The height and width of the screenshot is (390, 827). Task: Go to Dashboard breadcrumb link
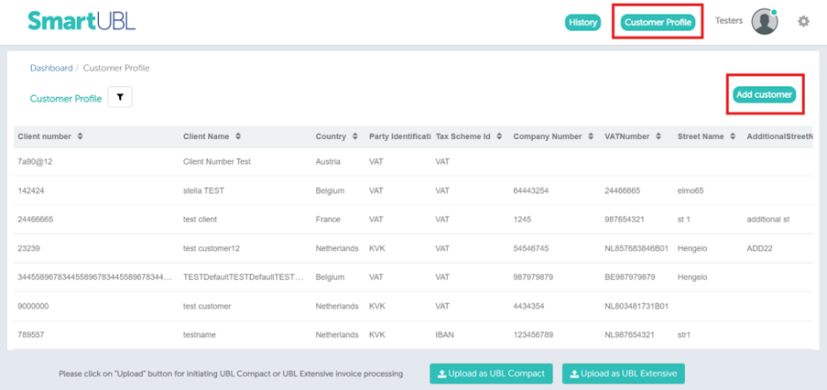[x=50, y=68]
